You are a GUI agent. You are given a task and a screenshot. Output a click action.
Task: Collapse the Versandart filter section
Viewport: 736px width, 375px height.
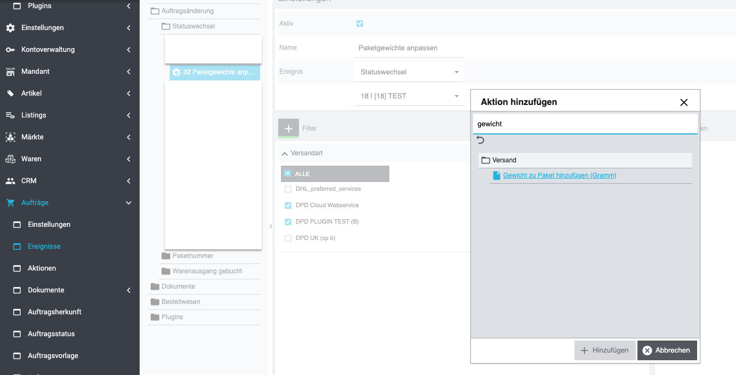[284, 154]
